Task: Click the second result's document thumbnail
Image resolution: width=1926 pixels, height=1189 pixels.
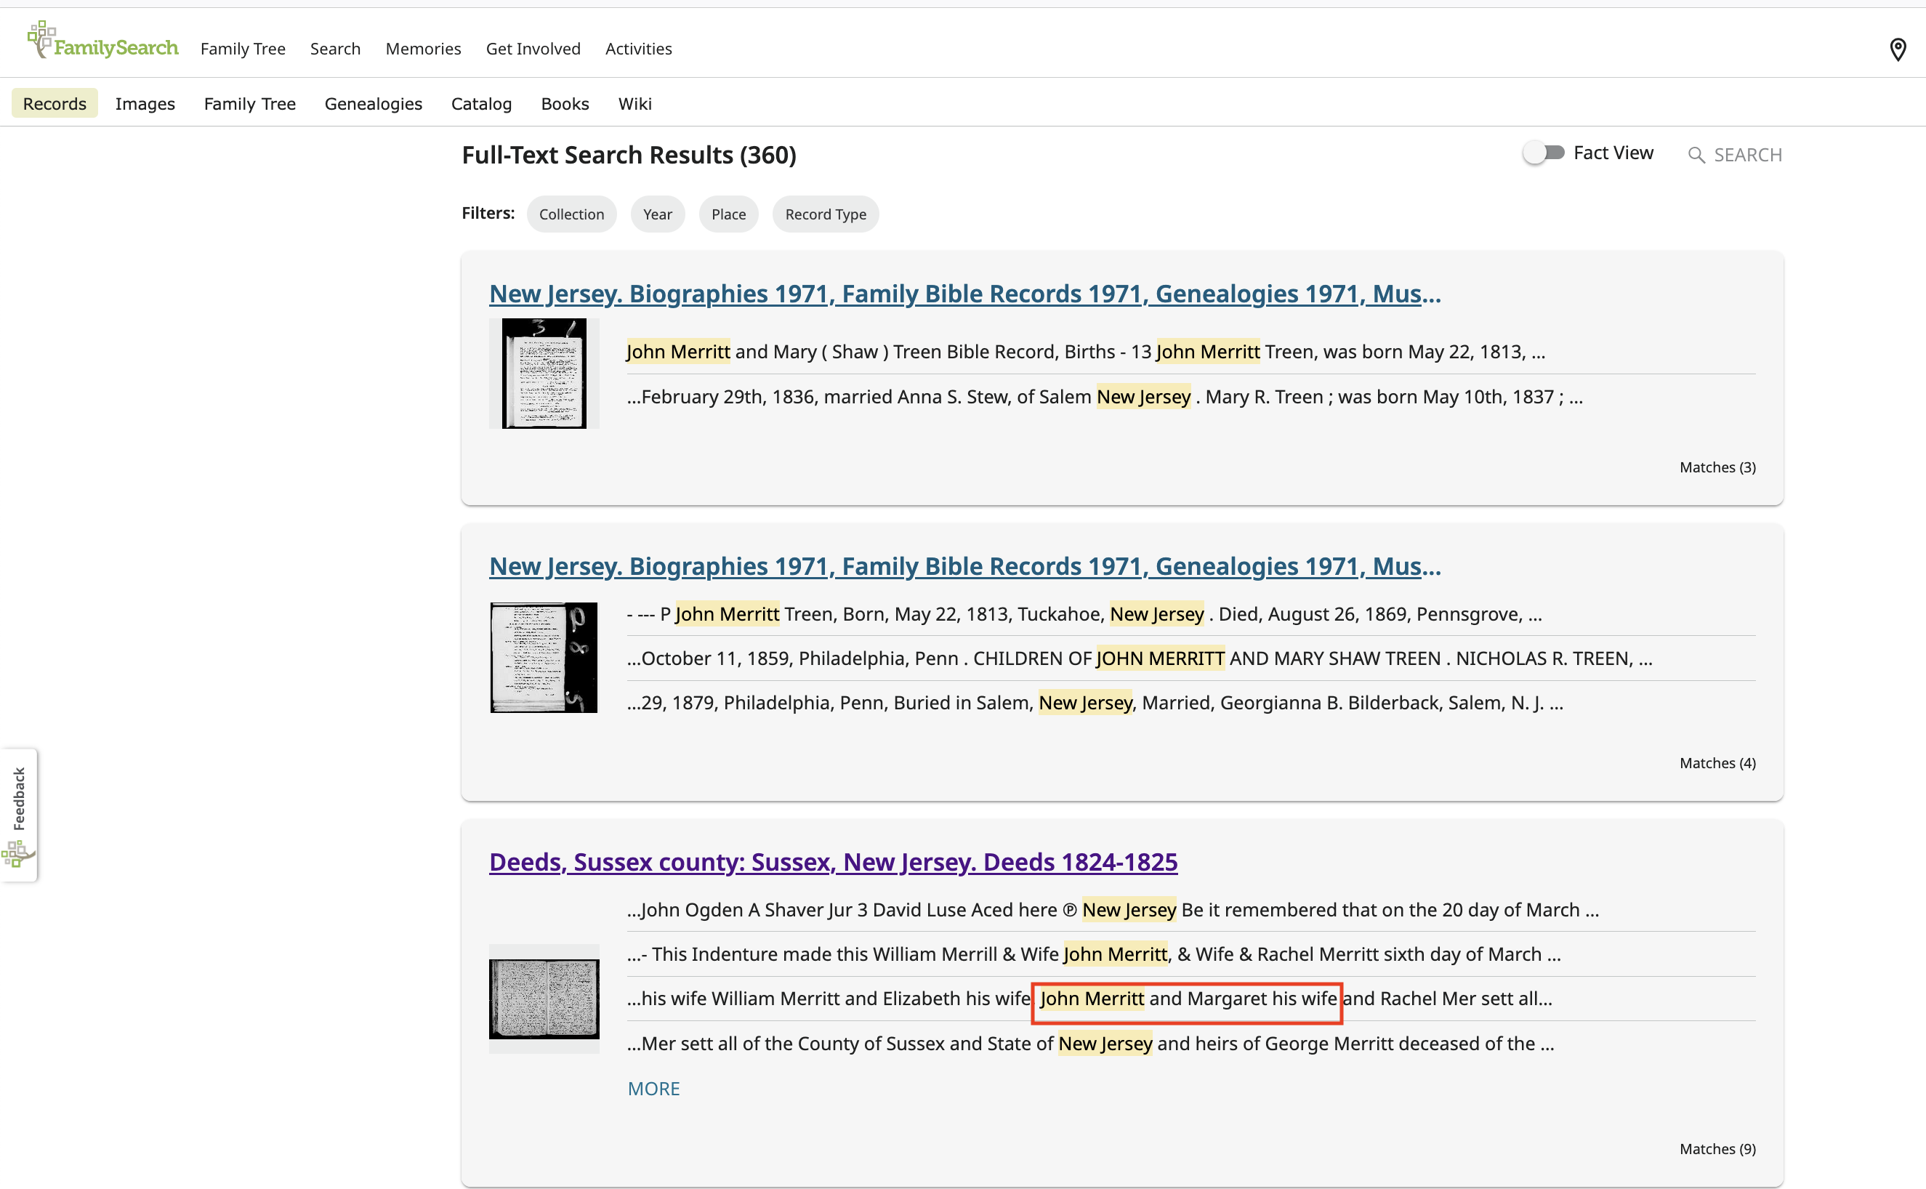Action: click(544, 658)
